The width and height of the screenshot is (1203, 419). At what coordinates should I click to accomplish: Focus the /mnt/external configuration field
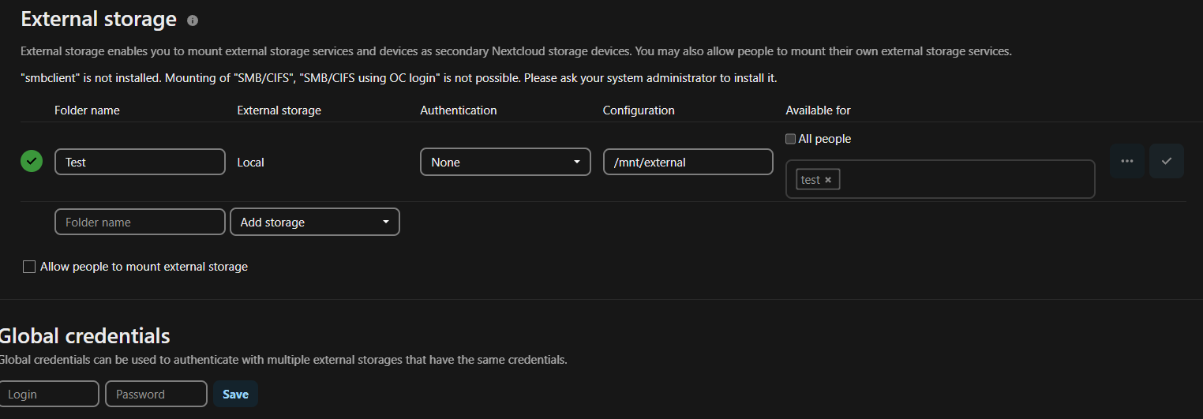click(x=688, y=162)
